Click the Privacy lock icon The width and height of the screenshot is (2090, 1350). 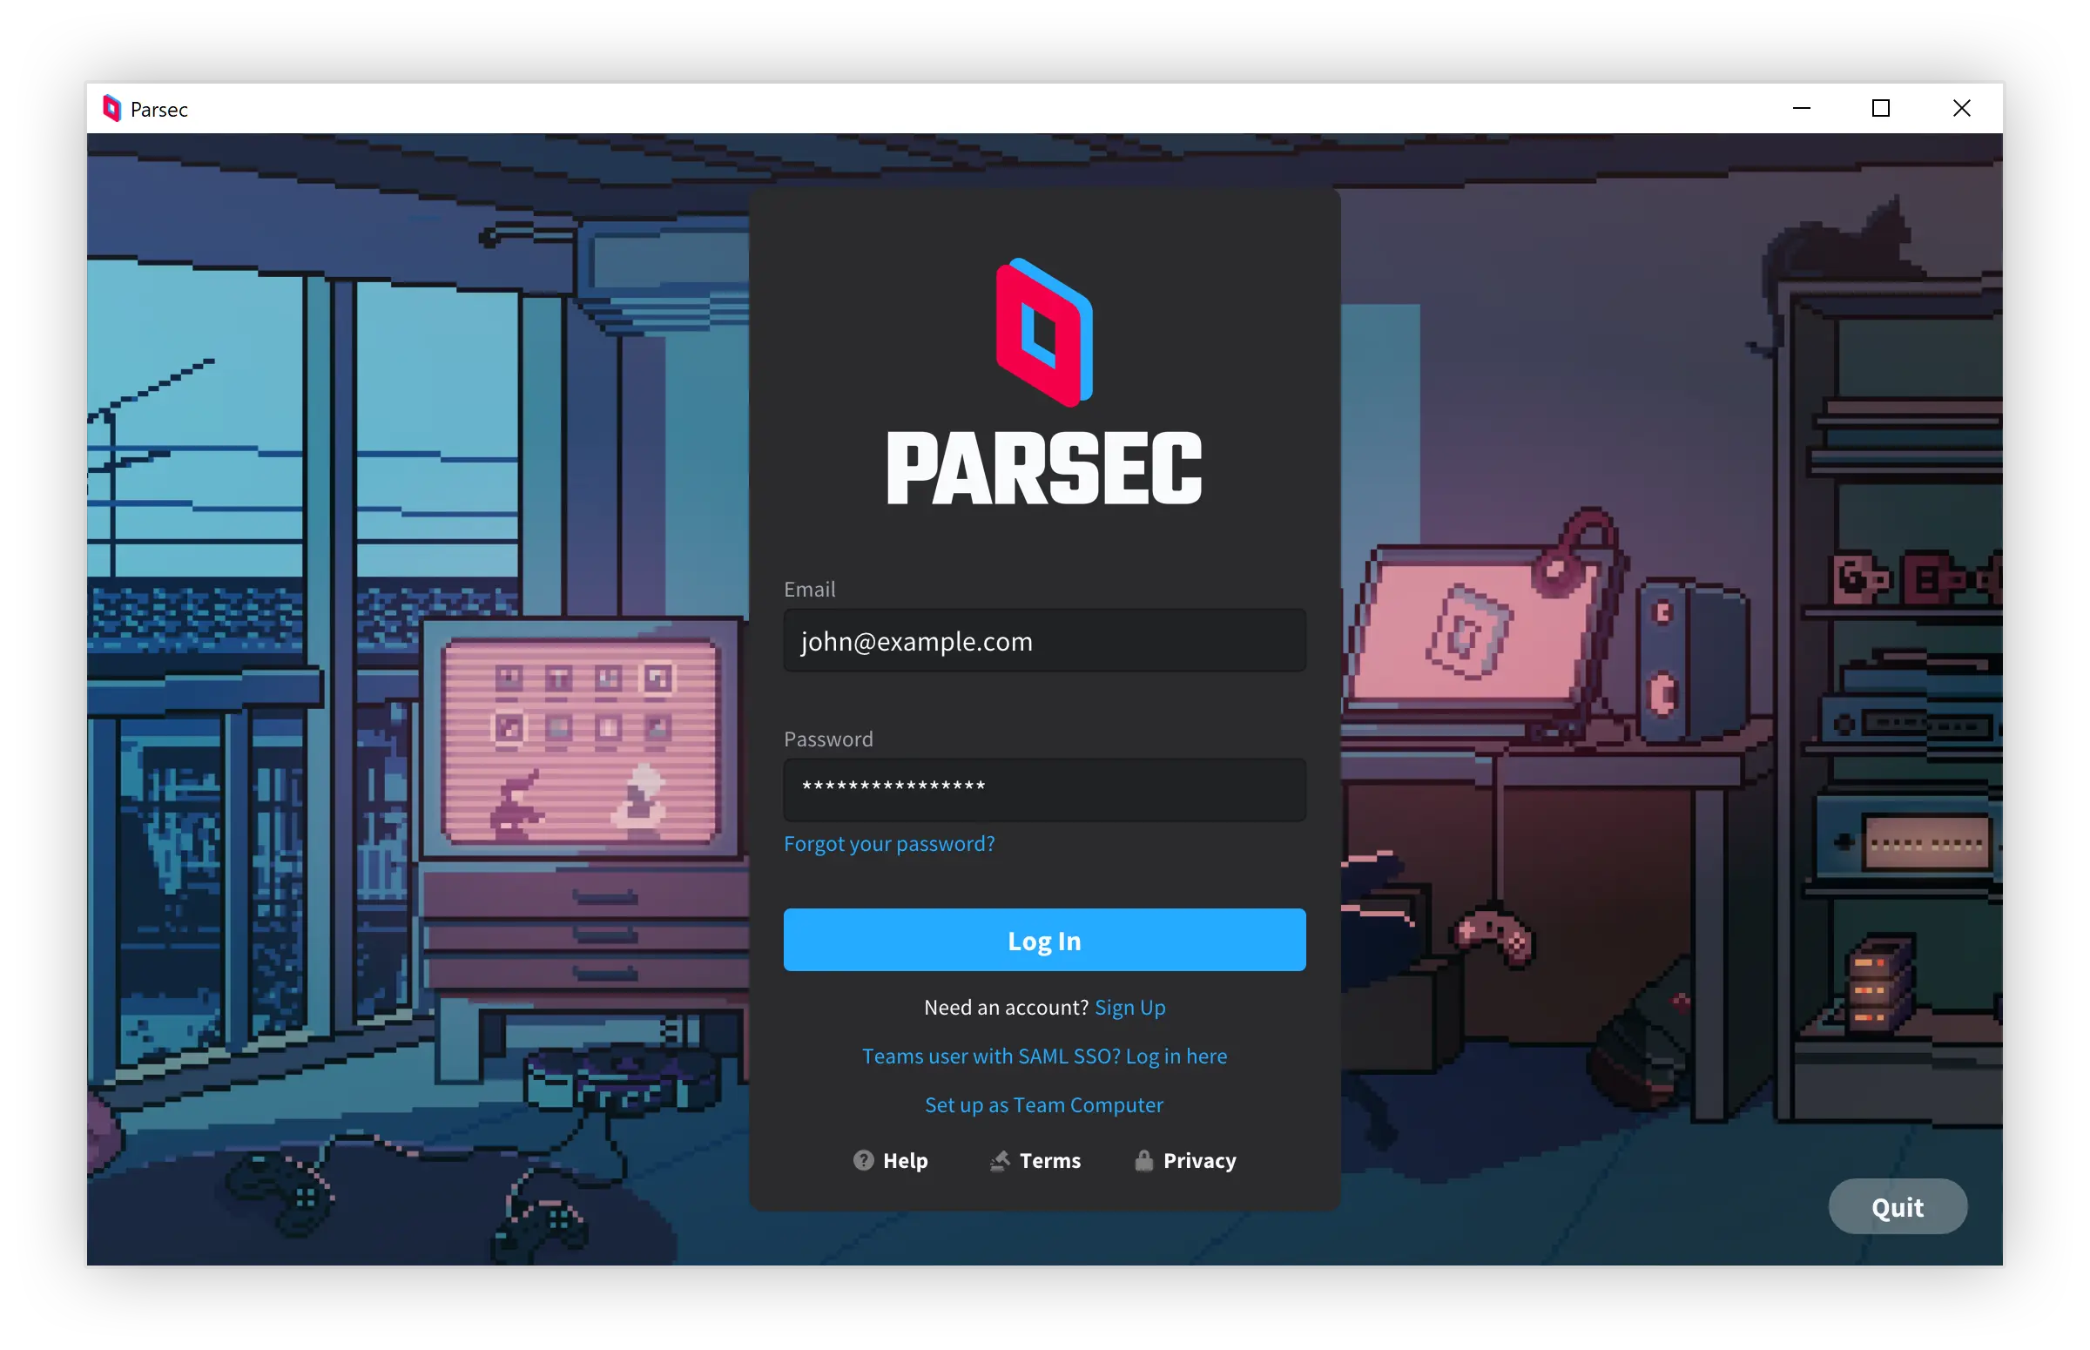1143,1160
